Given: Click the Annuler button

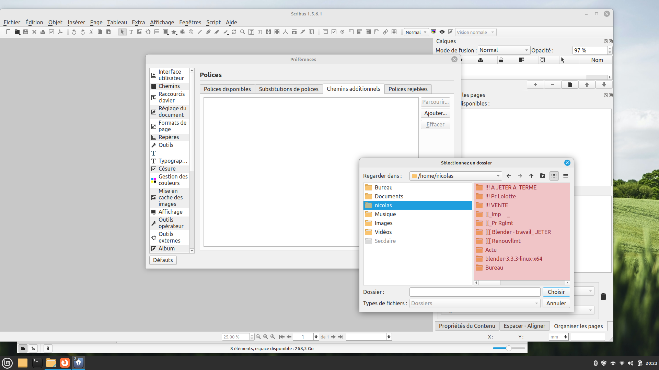Looking at the screenshot, I should click(x=556, y=304).
